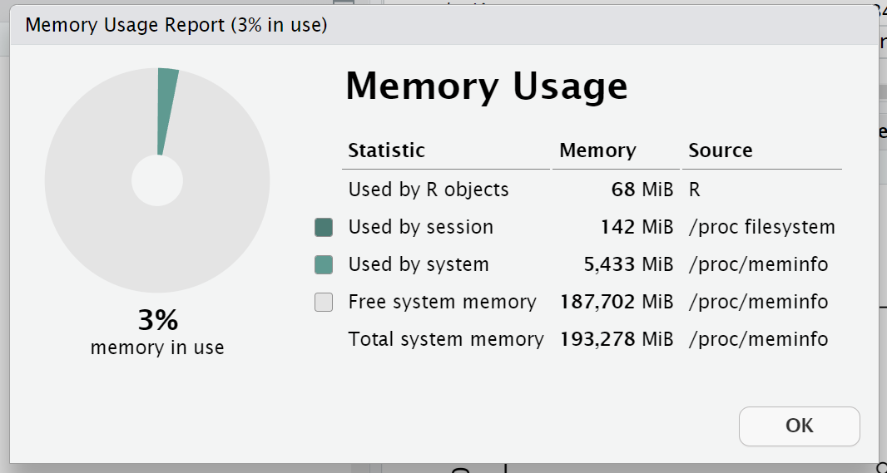Click the OK button
The width and height of the screenshot is (887, 473).
(x=799, y=426)
